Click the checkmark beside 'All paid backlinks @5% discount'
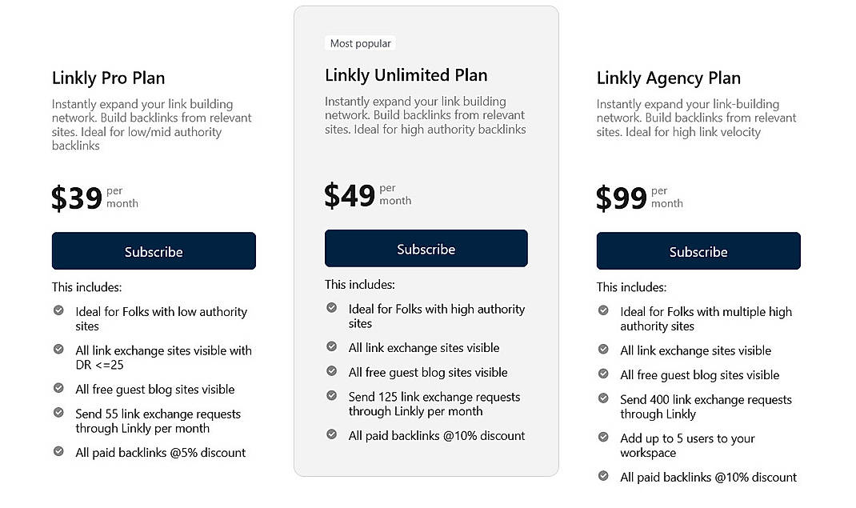The width and height of the screenshot is (856, 508). [x=58, y=450]
